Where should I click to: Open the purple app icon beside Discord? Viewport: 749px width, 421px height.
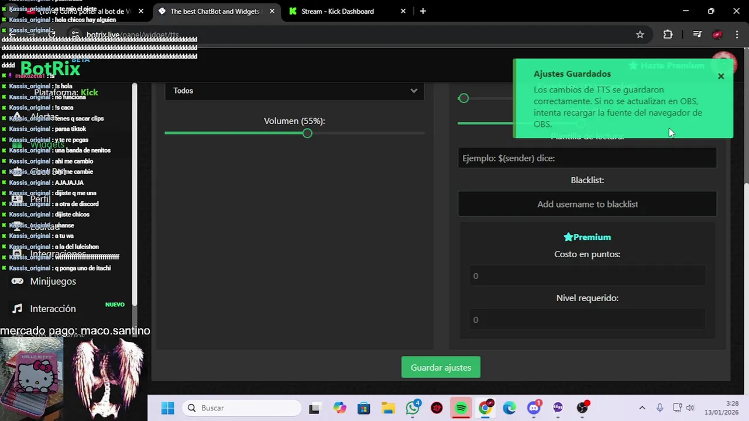click(558, 408)
